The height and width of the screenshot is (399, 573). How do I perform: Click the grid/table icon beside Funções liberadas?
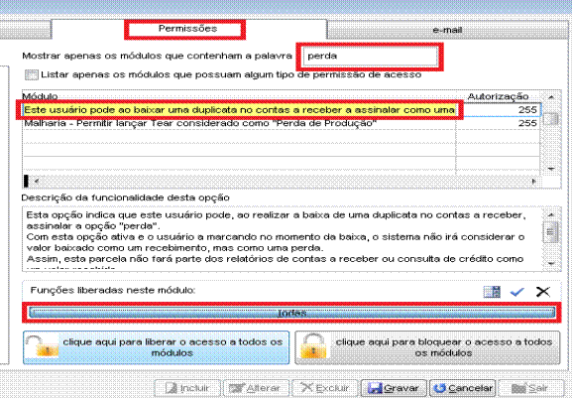tap(492, 292)
